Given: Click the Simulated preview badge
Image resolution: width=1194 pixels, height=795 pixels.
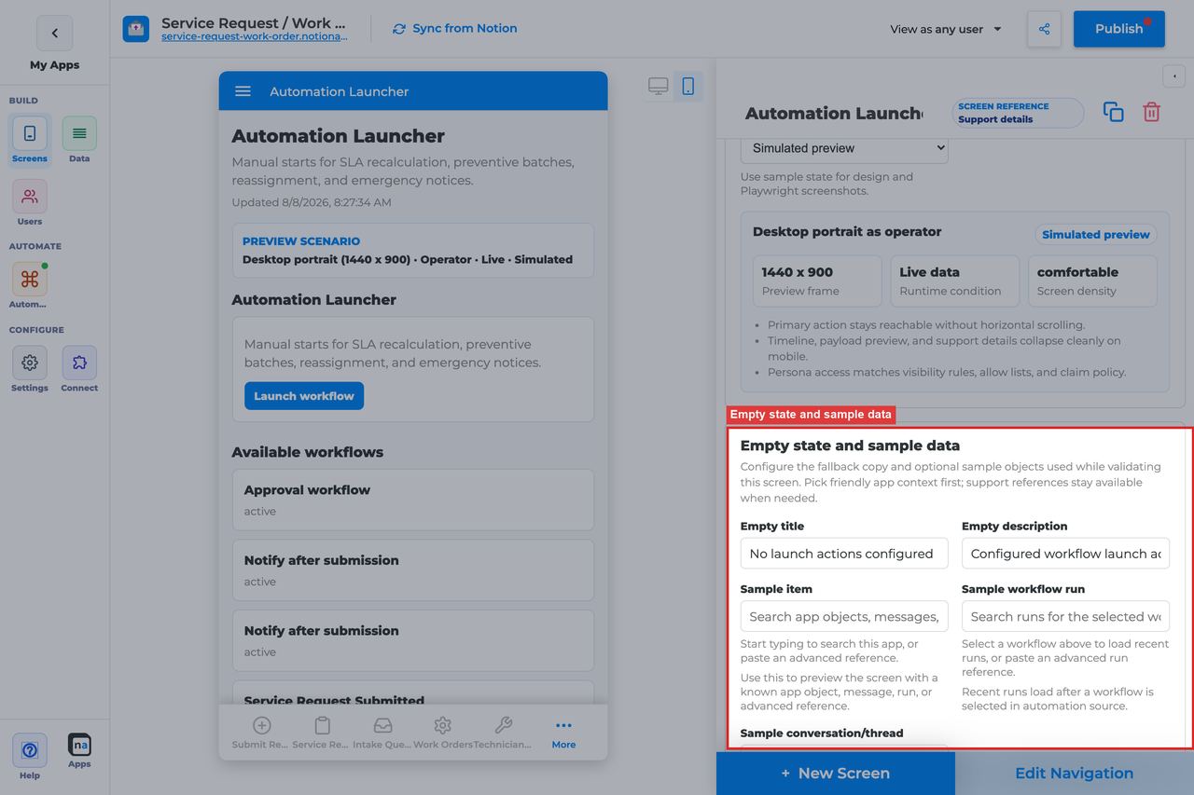Looking at the screenshot, I should [x=1095, y=235].
